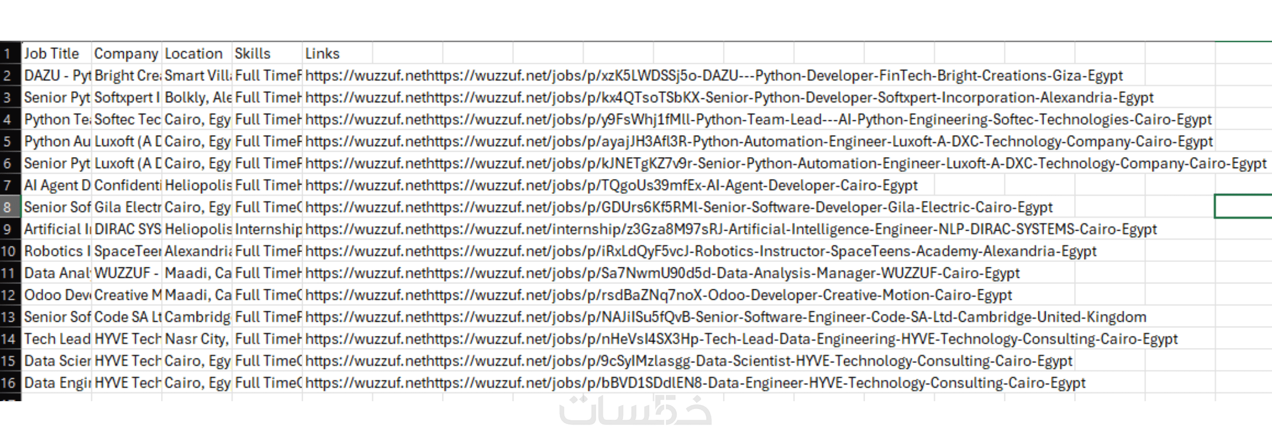Select the row 8 header number
Screen dimensions: 1272x434
tap(8, 207)
